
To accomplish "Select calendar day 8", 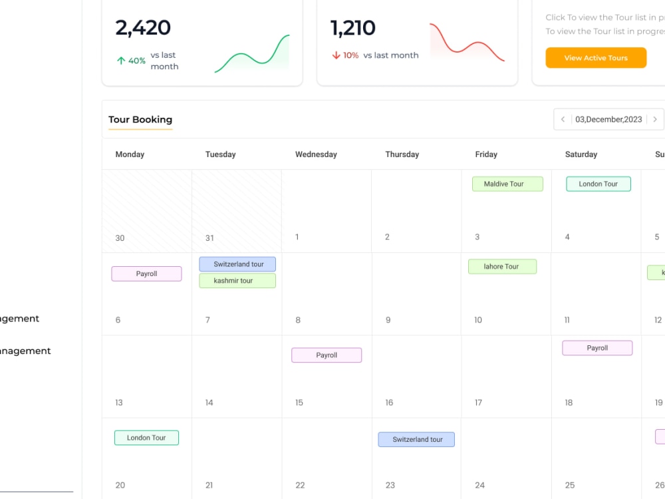I will [x=327, y=293].
